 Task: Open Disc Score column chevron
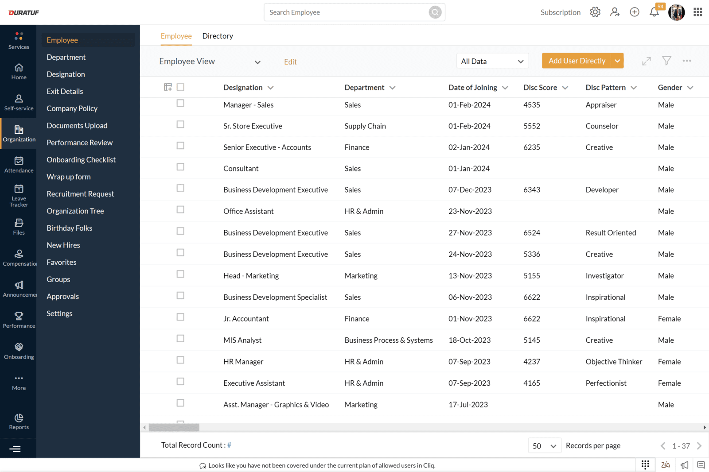pyautogui.click(x=565, y=88)
